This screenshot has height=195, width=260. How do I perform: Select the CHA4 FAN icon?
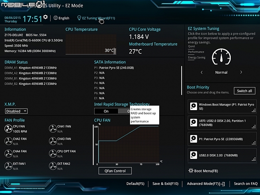(x=8, y=153)
